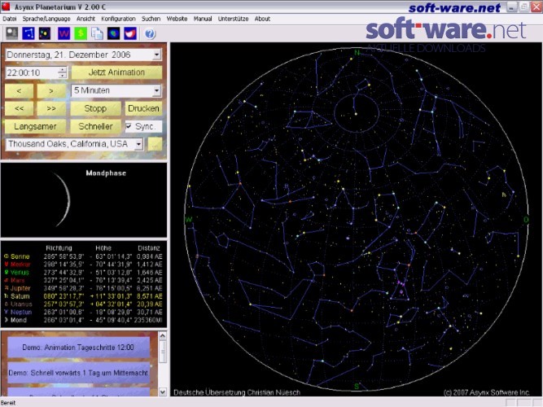543x407 pixels.
Task: Open help with the question mark icon
Action: pyautogui.click(x=150, y=34)
